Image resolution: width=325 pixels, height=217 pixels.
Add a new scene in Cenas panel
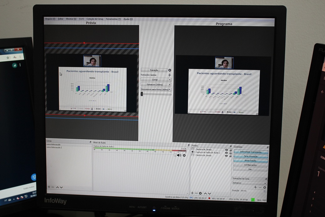click(49, 187)
